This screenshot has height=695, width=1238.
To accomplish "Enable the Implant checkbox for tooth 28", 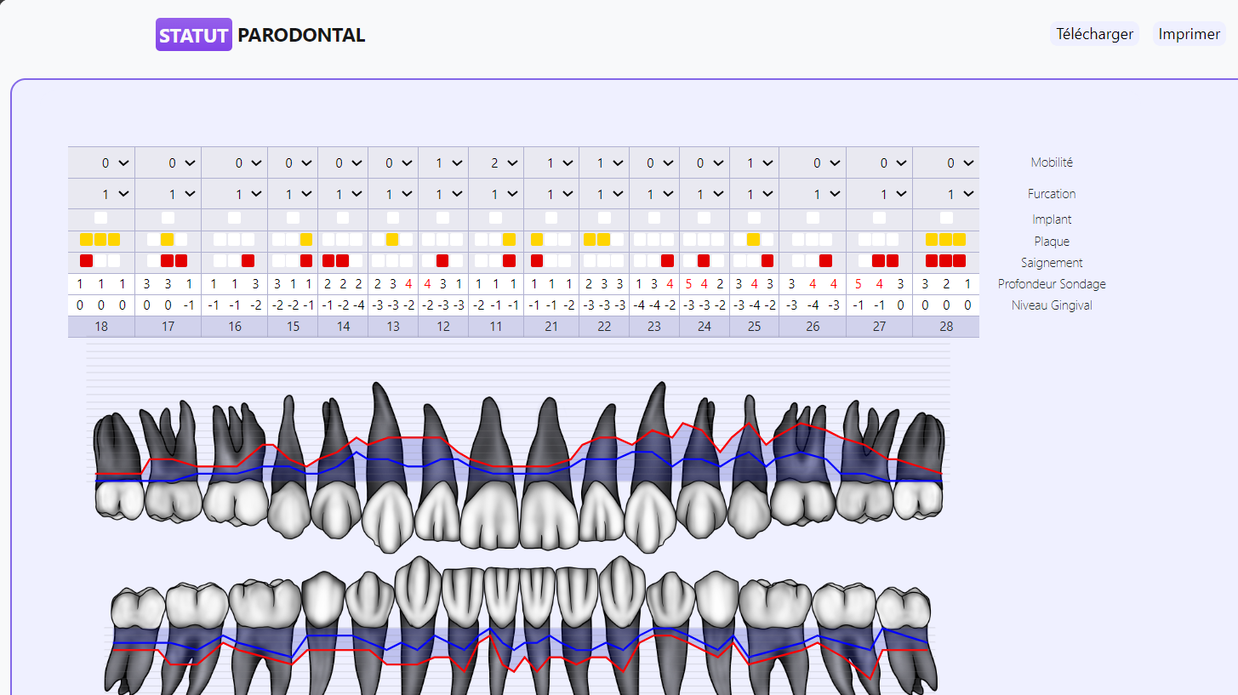I will tap(946, 219).
